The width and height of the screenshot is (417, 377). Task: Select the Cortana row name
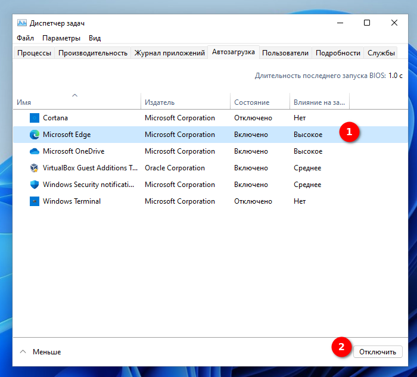pos(55,118)
